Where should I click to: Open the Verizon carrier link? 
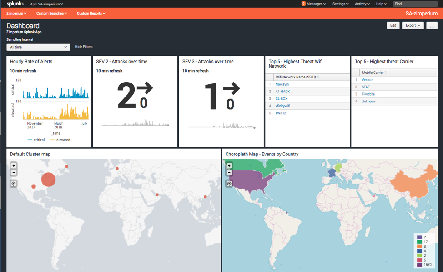point(367,80)
